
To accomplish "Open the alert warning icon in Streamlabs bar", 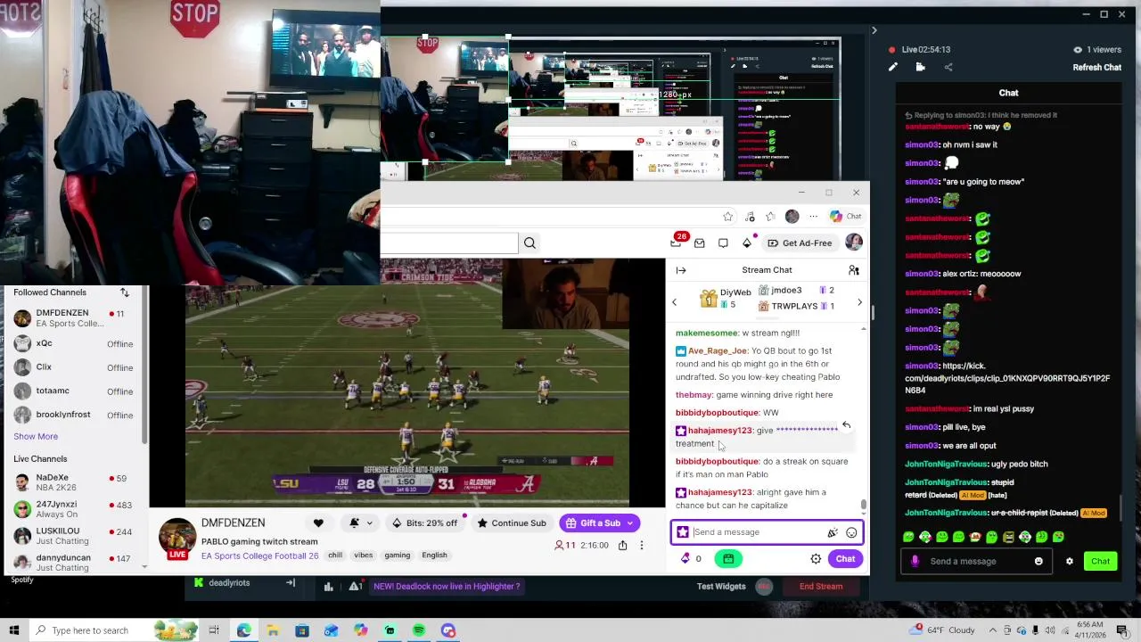I will click(x=355, y=586).
